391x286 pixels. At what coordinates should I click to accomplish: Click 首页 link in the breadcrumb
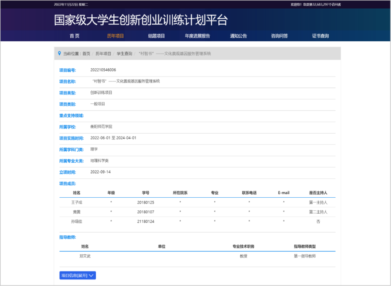86,54
